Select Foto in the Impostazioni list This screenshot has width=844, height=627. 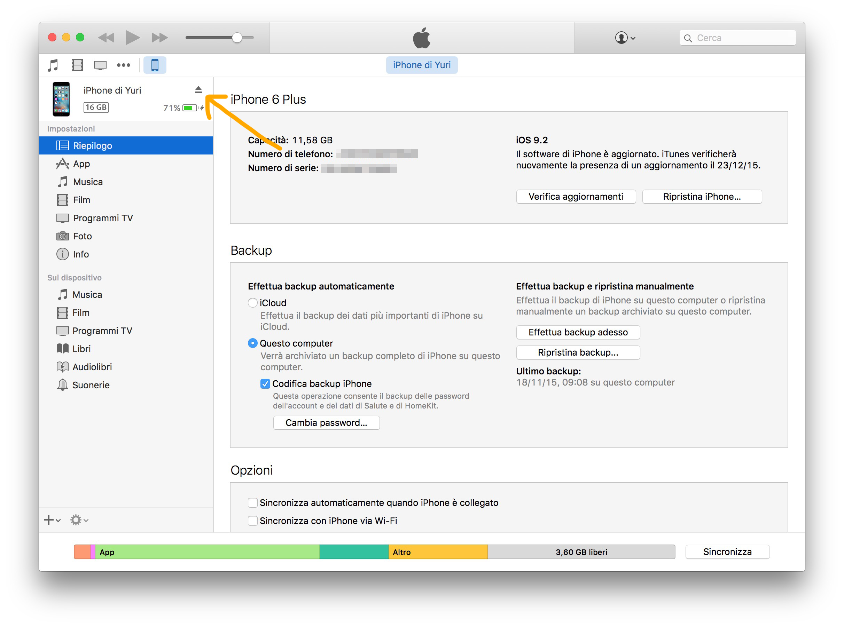point(83,236)
